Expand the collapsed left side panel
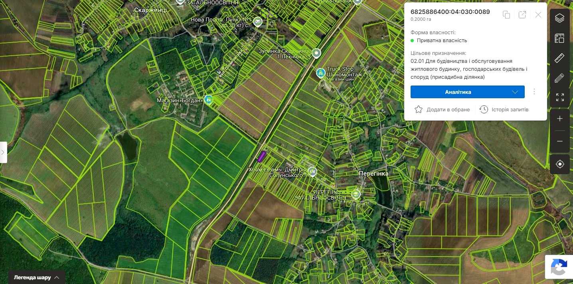Viewport: 573px width, 284px height. (x=3, y=152)
